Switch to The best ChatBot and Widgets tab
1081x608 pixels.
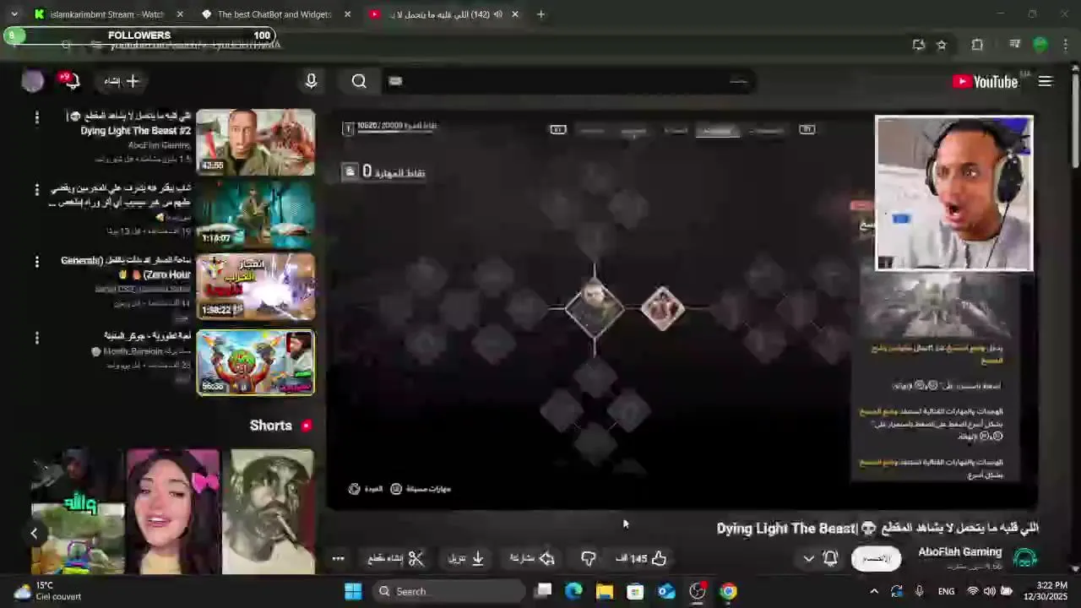pyautogui.click(x=274, y=14)
